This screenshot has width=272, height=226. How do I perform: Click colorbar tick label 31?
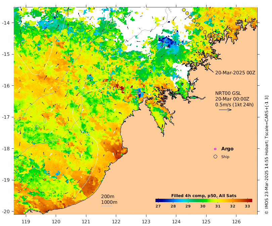pyautogui.click(x=218, y=206)
